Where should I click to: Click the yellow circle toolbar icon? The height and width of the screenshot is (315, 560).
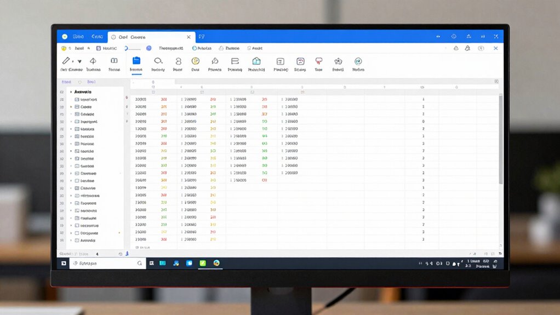click(195, 61)
